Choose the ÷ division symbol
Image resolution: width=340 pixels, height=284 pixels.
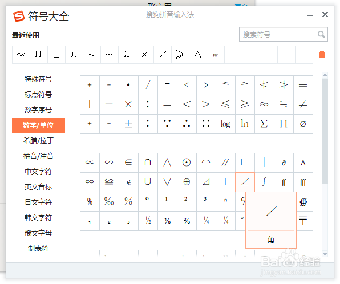coord(148,104)
